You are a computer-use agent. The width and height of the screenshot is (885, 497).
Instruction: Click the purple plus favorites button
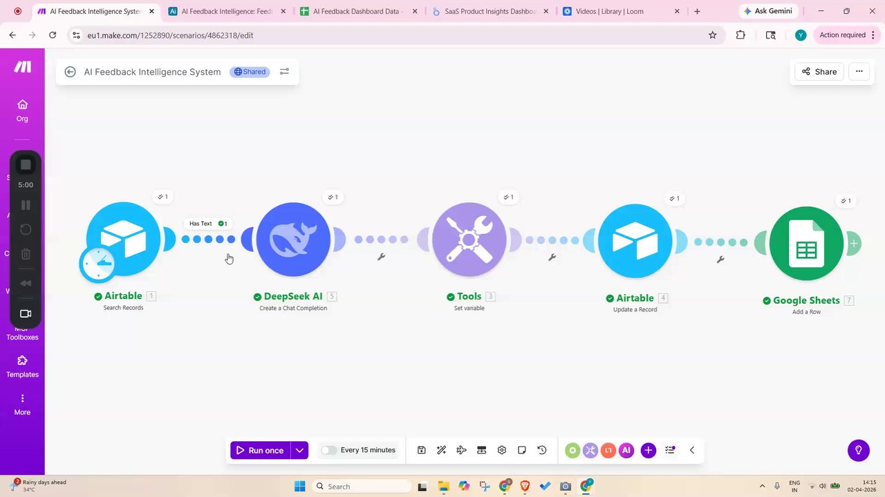[649, 450]
